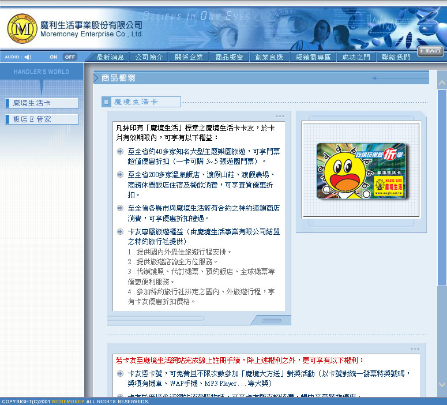Click the audio speaker icon
This screenshot has width=447, height=405.
(28, 57)
